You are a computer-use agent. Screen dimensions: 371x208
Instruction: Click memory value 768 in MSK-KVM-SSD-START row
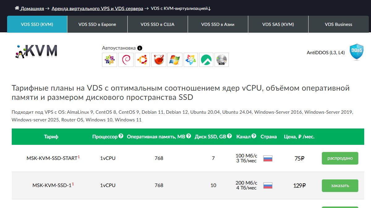[x=159, y=158]
